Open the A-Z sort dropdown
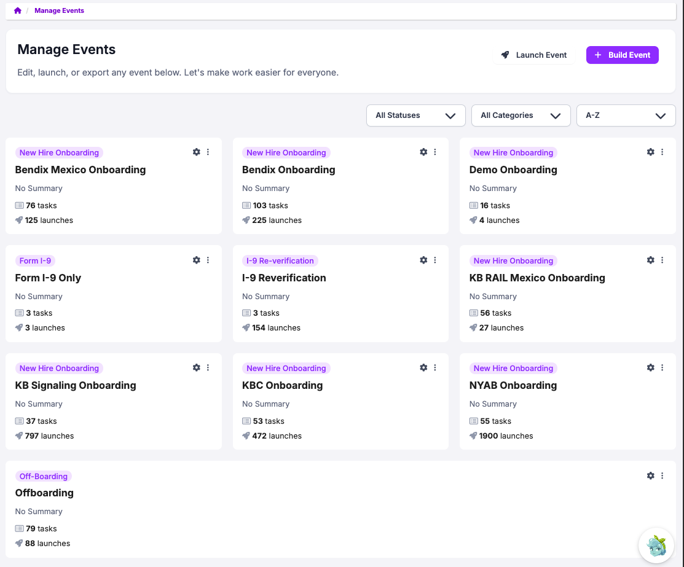The image size is (684, 567). 626,115
